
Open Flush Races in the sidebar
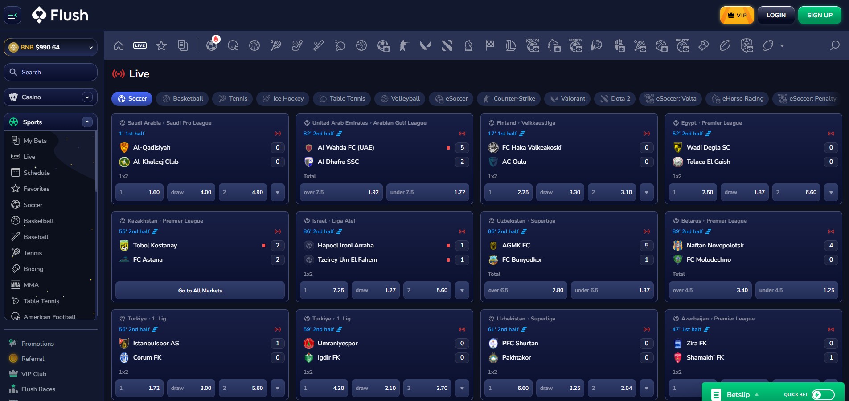point(38,389)
